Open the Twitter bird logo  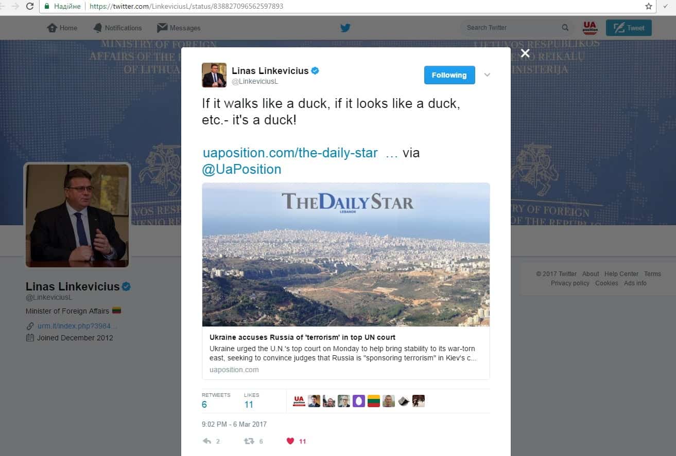pos(345,28)
